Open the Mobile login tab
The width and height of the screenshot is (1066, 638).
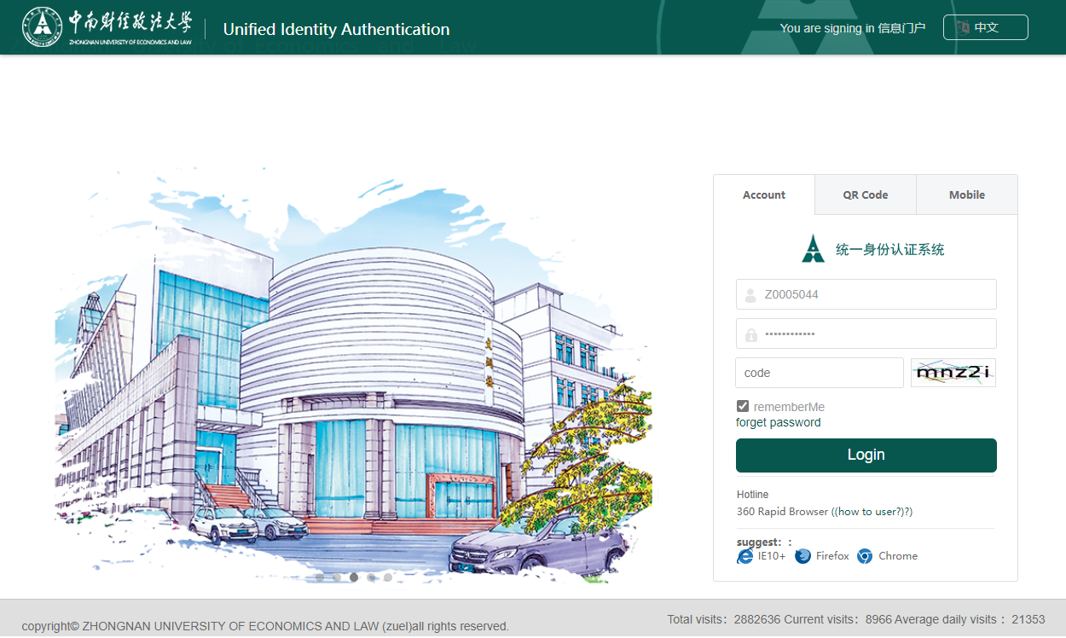(x=966, y=195)
